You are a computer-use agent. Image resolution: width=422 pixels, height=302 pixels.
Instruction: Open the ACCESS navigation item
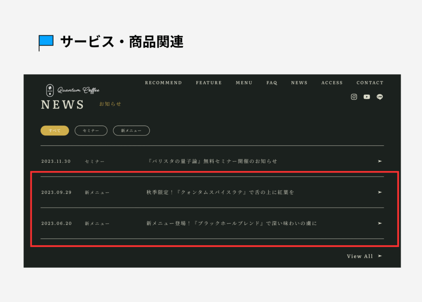(332, 83)
